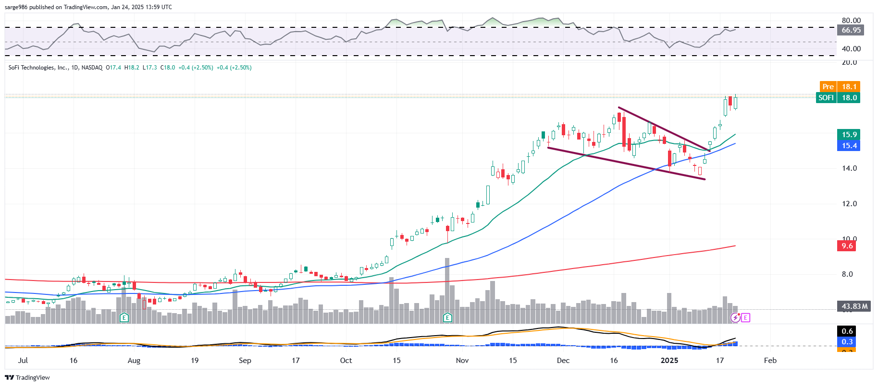Click the blue 0.3 MACD histogram label
This screenshot has width=878, height=386.
[847, 342]
